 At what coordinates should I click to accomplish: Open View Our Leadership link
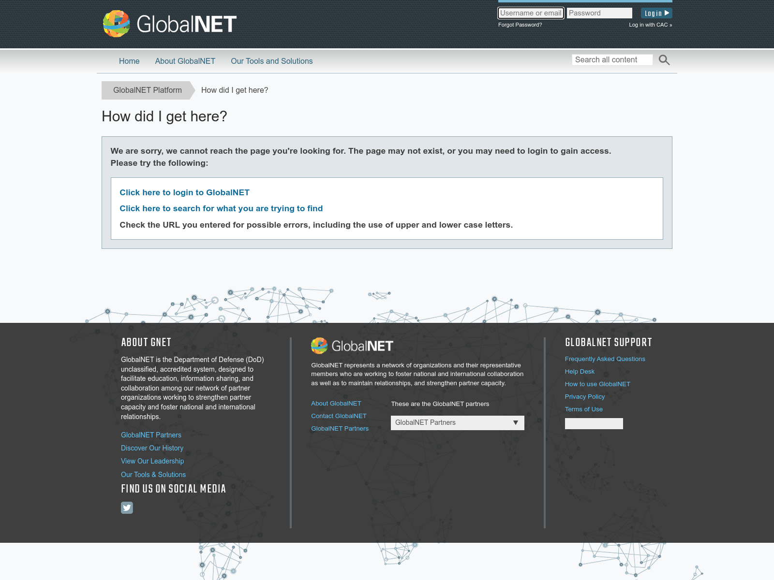click(x=152, y=461)
